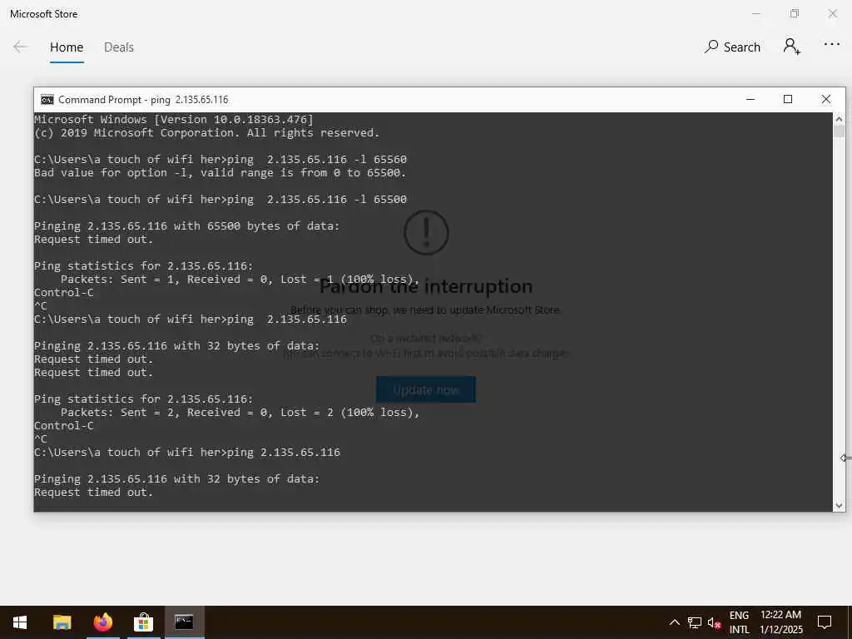Viewport: 852px width, 639px height.
Task: Open File Explorer from the taskbar
Action: (62, 622)
